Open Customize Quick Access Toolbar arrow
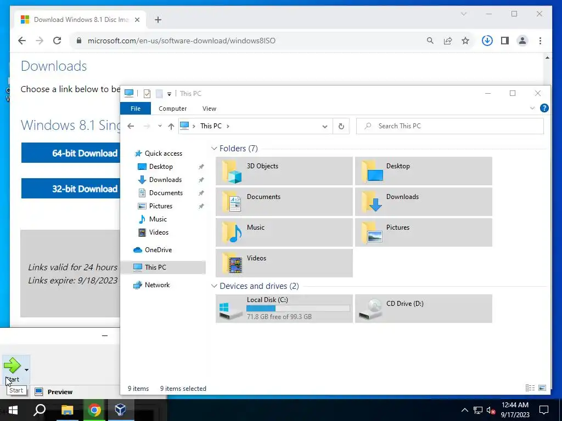The width and height of the screenshot is (562, 421). coord(169,94)
